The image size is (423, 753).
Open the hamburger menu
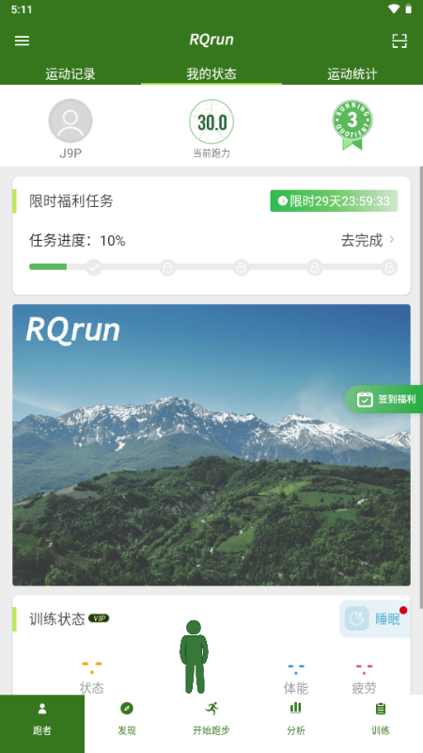coord(22,40)
